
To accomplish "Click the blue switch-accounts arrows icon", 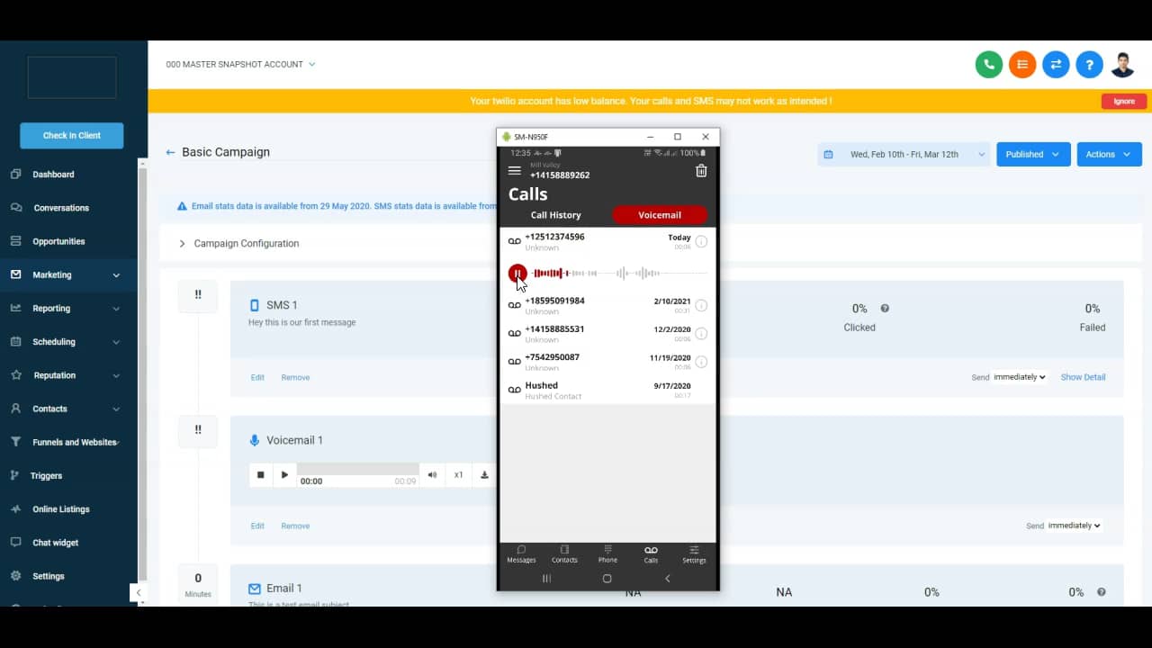I will coord(1056,65).
